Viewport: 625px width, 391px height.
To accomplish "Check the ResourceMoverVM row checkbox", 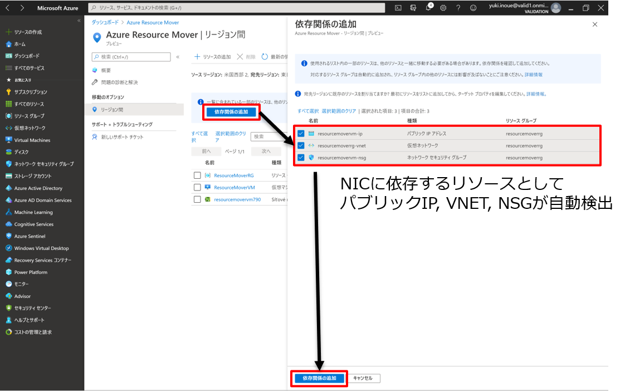I will tap(197, 187).
